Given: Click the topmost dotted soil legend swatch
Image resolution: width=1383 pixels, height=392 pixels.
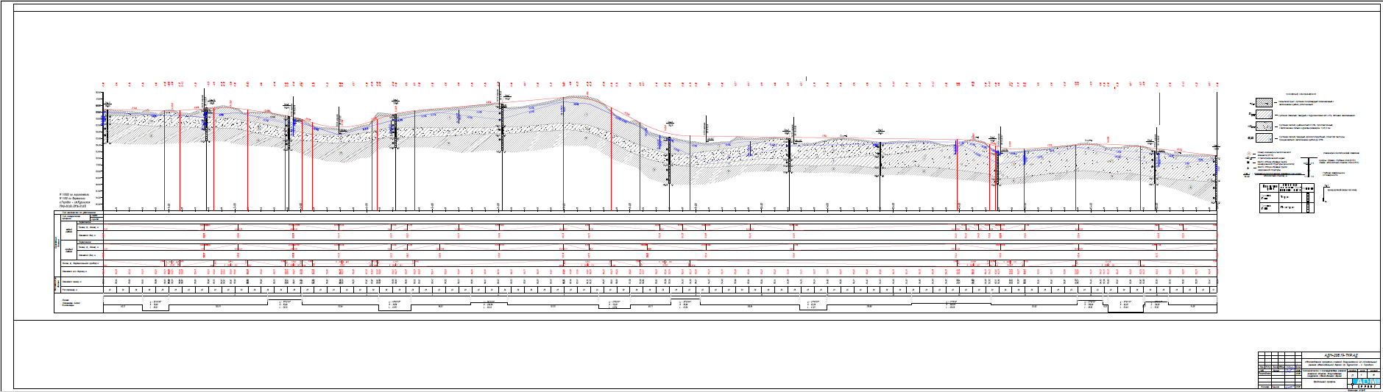Looking at the screenshot, I should click(1264, 103).
